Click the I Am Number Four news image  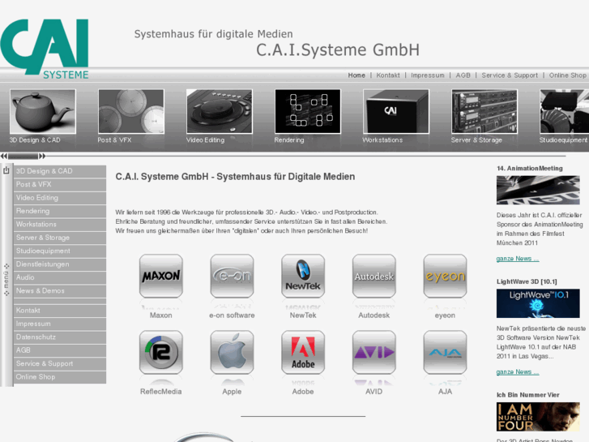click(x=538, y=416)
